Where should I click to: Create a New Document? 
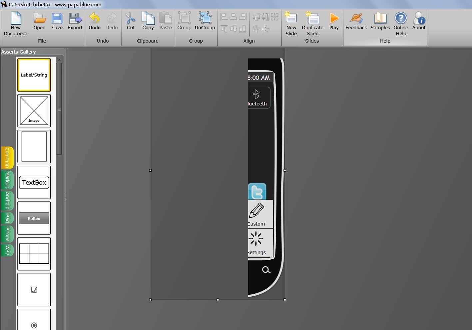coord(16,24)
